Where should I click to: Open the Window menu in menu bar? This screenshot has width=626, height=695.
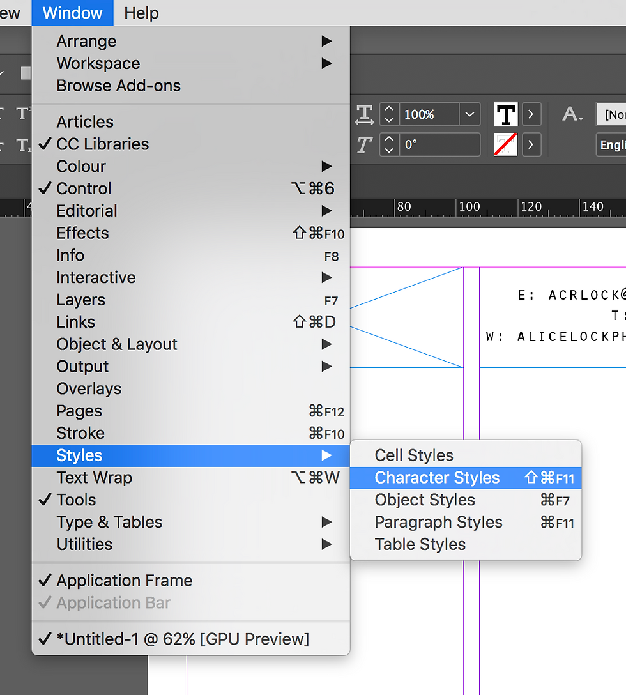[x=72, y=13]
